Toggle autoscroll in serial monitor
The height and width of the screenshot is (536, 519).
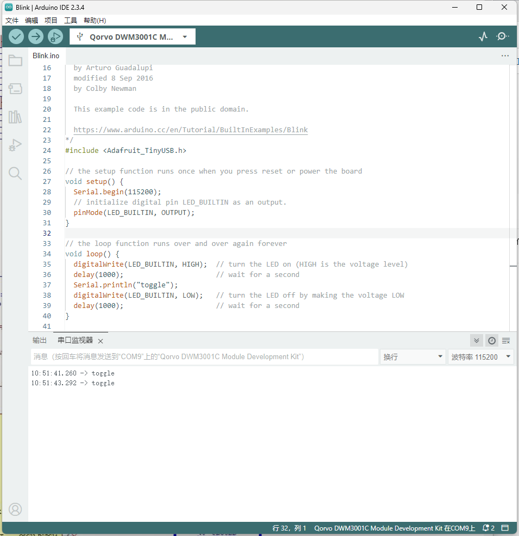click(x=477, y=341)
